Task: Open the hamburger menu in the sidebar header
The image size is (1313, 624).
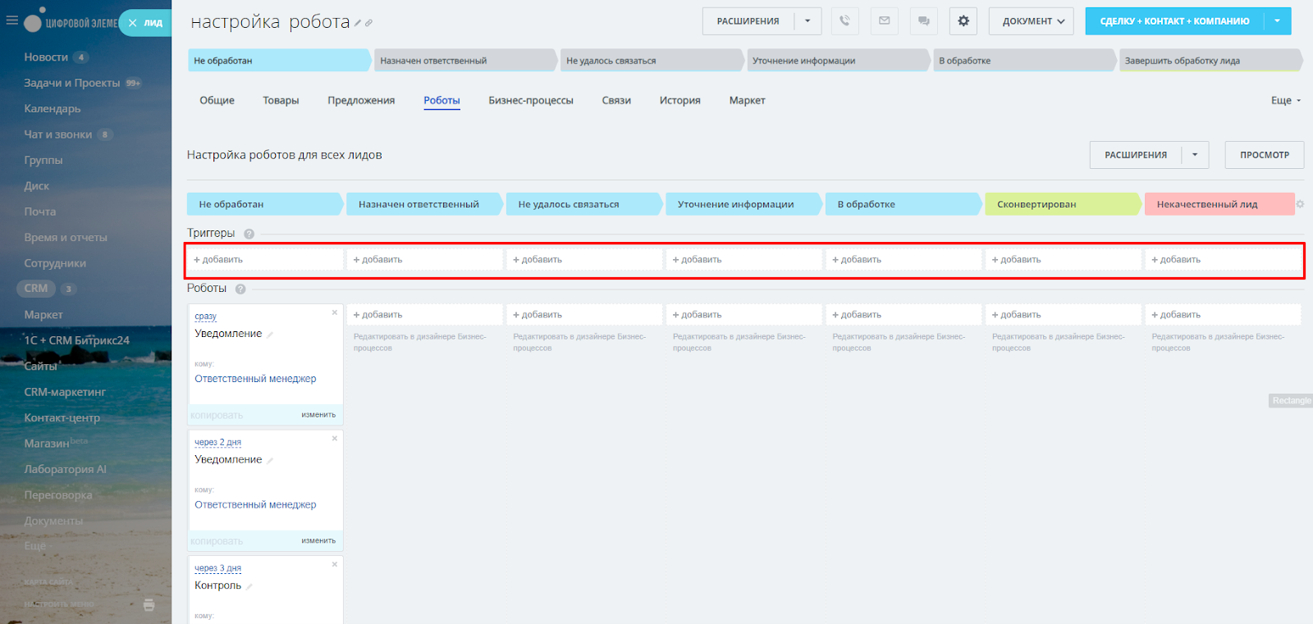Action: click(11, 20)
